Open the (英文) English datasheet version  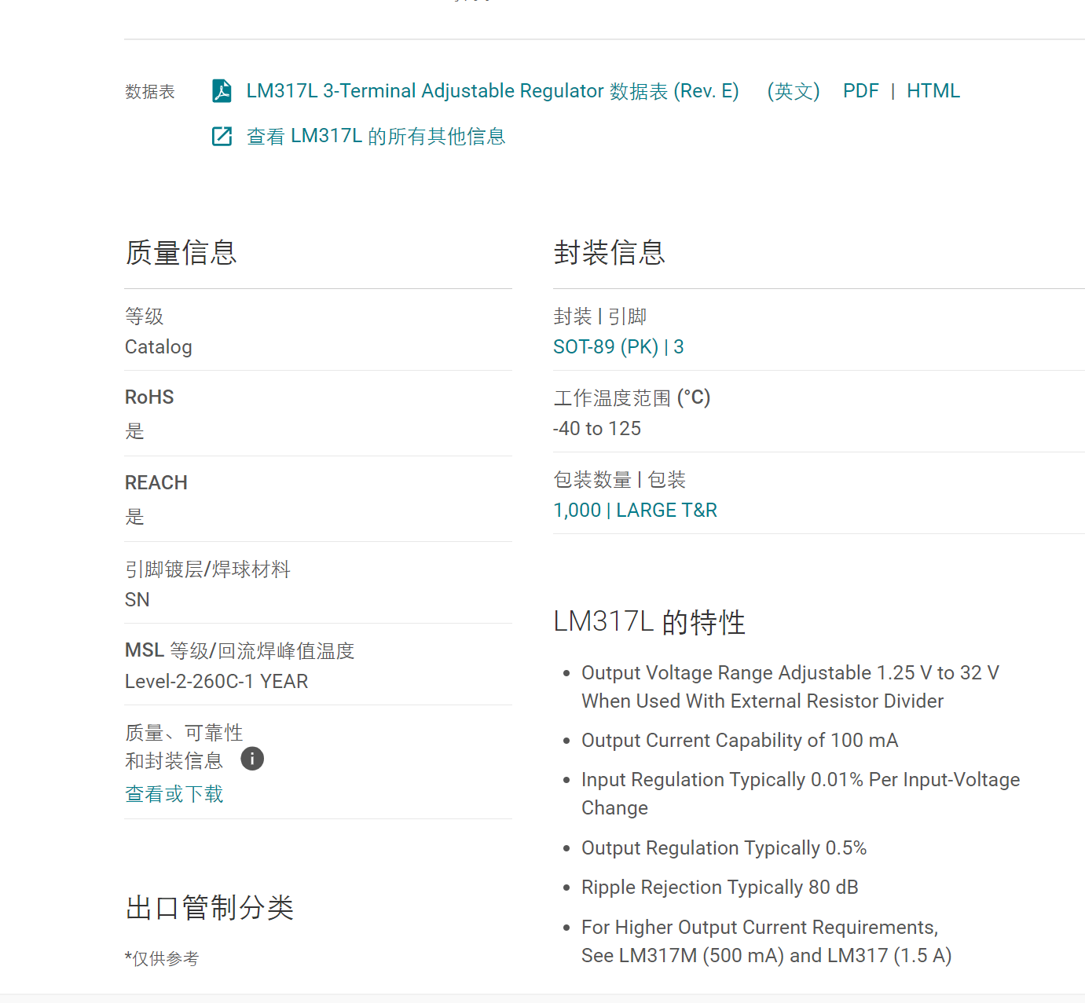794,91
